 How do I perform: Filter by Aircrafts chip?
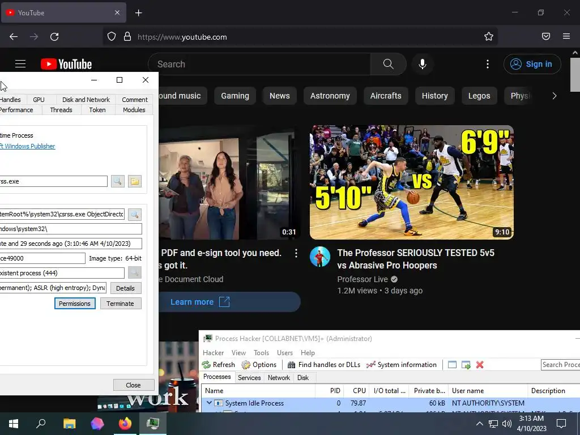click(x=385, y=96)
